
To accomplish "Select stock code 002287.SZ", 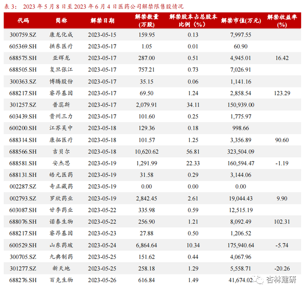I will (23, 186).
